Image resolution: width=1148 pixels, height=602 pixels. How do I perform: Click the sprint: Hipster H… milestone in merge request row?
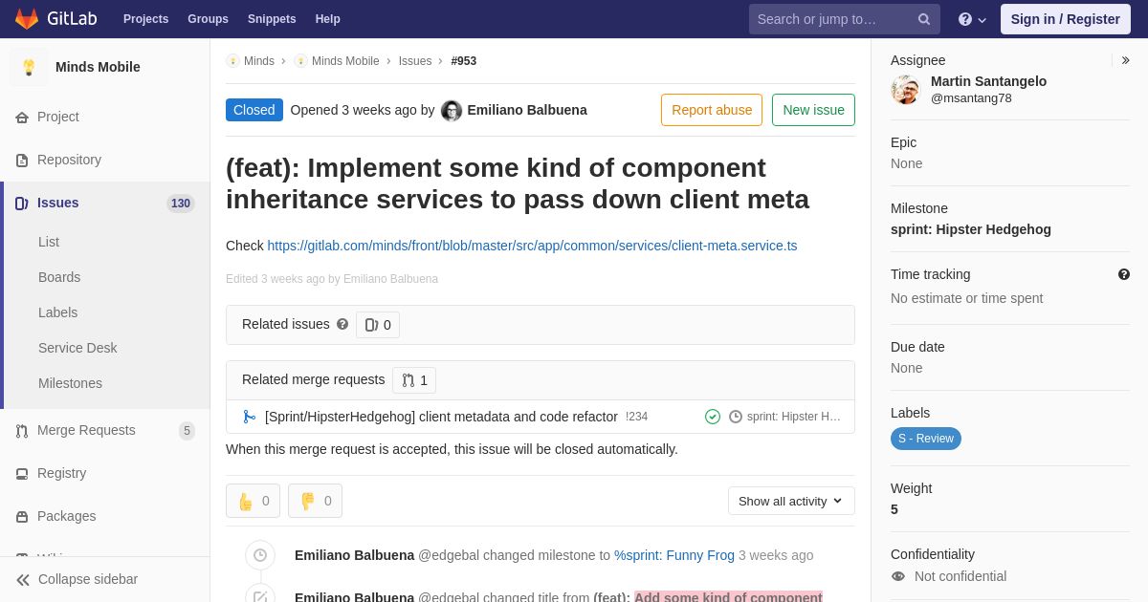pyautogui.click(x=794, y=417)
